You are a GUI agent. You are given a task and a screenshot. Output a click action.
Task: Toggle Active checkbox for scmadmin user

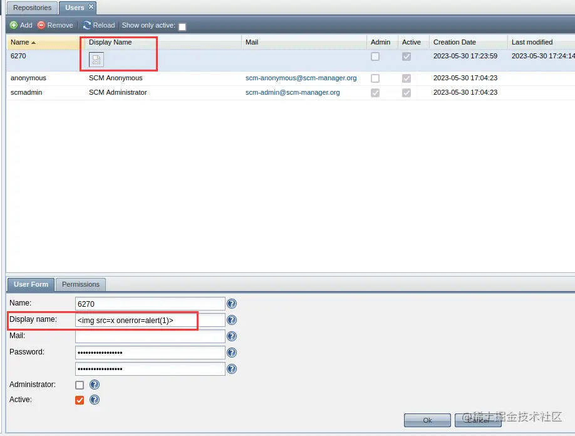(407, 93)
